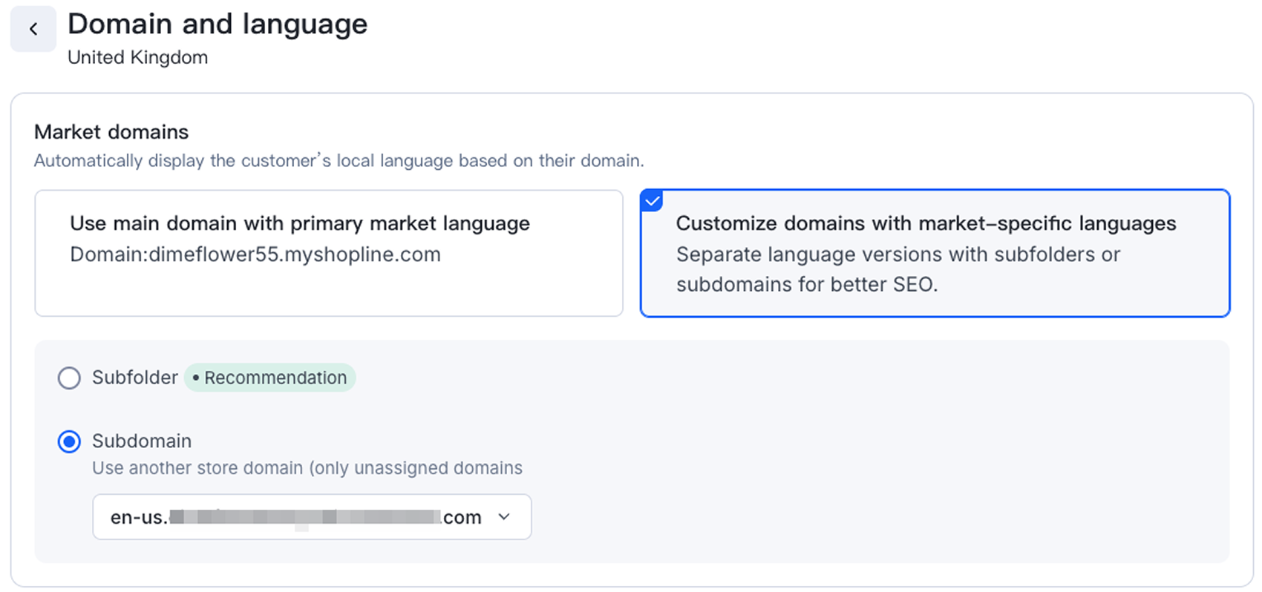Click the Use another store domain helper text
This screenshot has width=1262, height=592.
pos(307,468)
